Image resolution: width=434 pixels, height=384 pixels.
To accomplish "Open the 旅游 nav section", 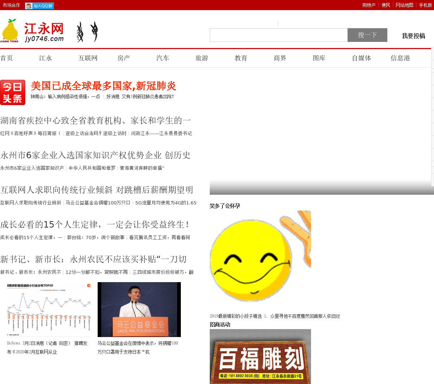I will pos(202,58).
